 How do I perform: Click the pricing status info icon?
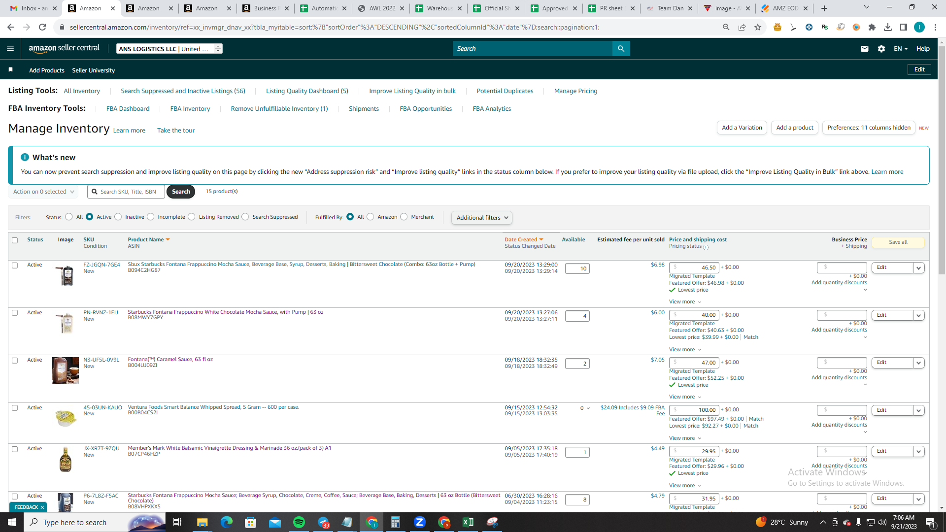click(x=706, y=247)
